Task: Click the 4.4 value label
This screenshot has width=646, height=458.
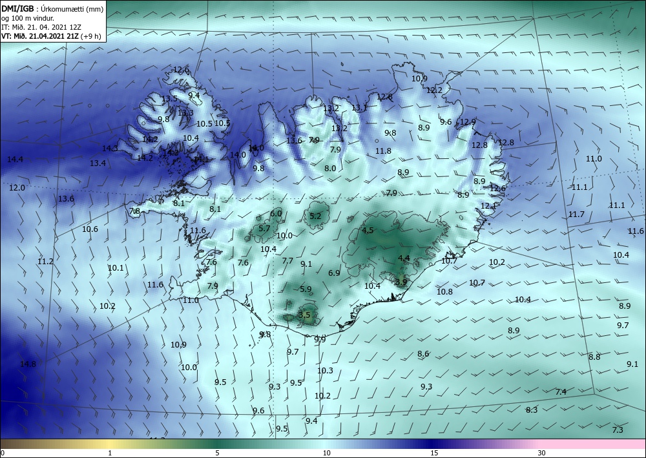Action: click(x=404, y=258)
